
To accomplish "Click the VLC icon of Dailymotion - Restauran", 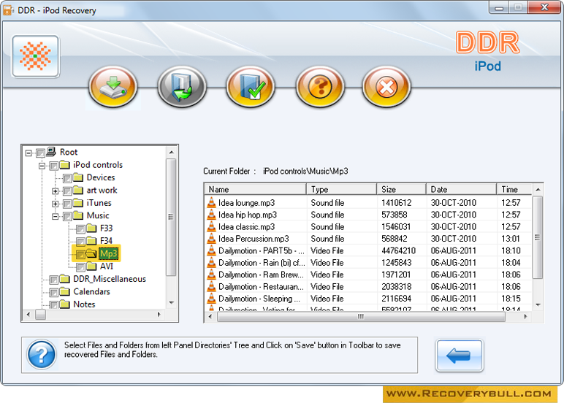I will click(212, 286).
